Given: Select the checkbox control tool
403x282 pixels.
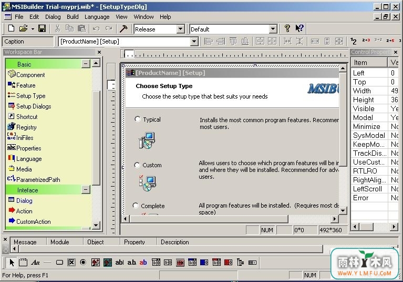Looking at the screenshot, I should [71, 262].
